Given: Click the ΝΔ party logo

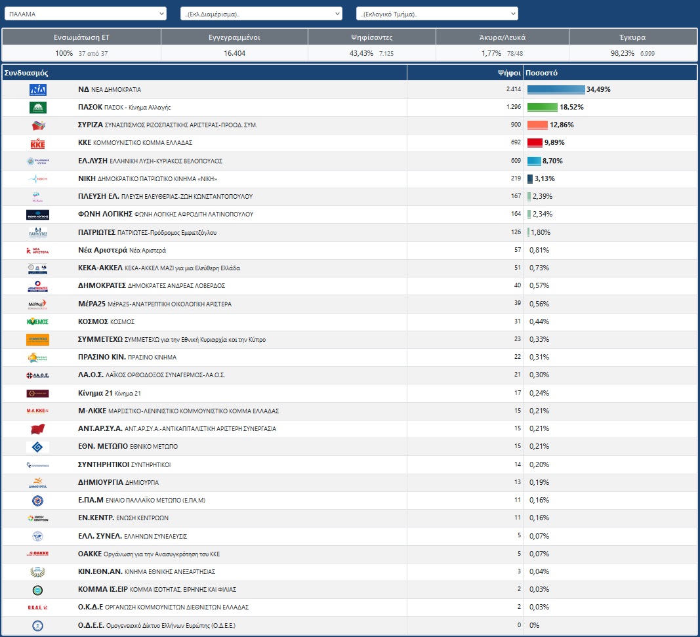Looking at the screenshot, I should click(38, 90).
